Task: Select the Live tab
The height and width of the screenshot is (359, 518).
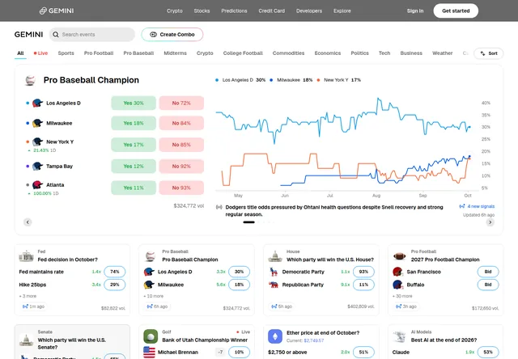Action: tap(41, 53)
